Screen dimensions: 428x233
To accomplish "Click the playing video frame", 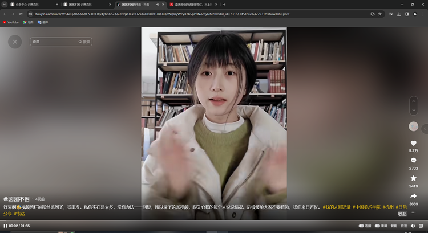I will 214,123.
